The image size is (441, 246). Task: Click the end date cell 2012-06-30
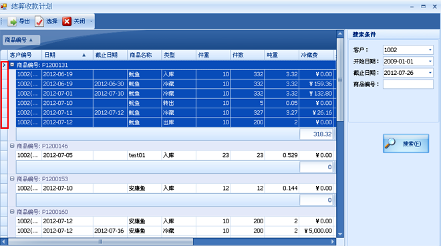(x=110, y=84)
